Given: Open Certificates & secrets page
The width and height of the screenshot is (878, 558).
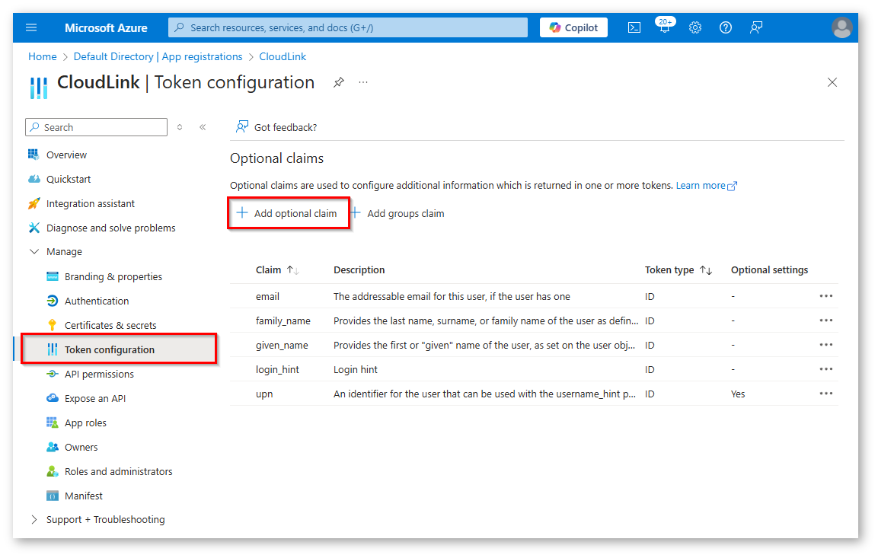Looking at the screenshot, I should point(110,325).
